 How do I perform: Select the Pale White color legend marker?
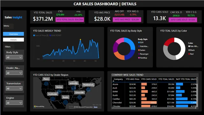coord(189,46)
